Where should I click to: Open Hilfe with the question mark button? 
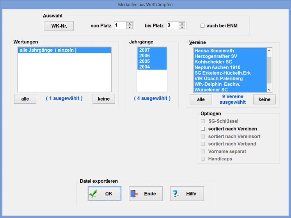(x=186, y=194)
